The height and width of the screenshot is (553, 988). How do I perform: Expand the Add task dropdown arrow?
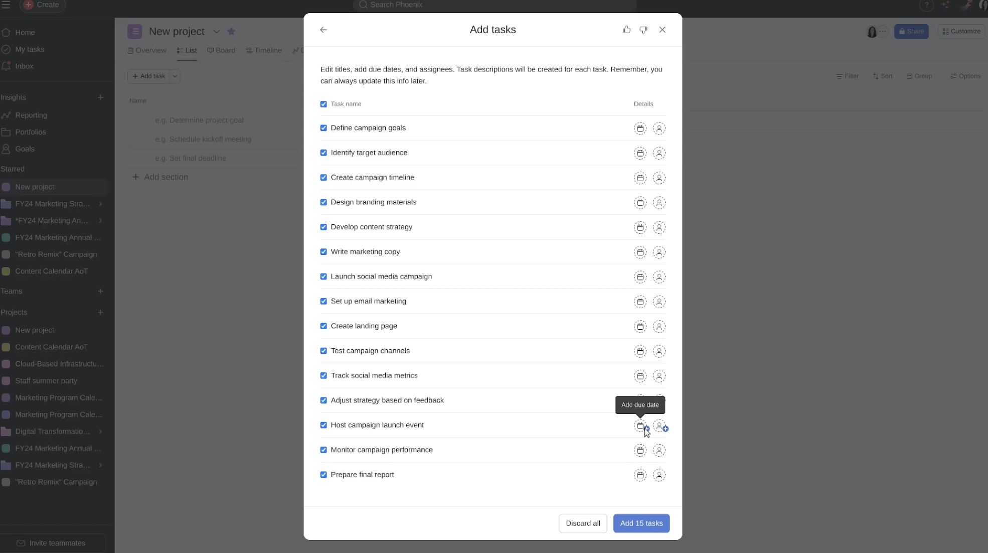tap(175, 76)
